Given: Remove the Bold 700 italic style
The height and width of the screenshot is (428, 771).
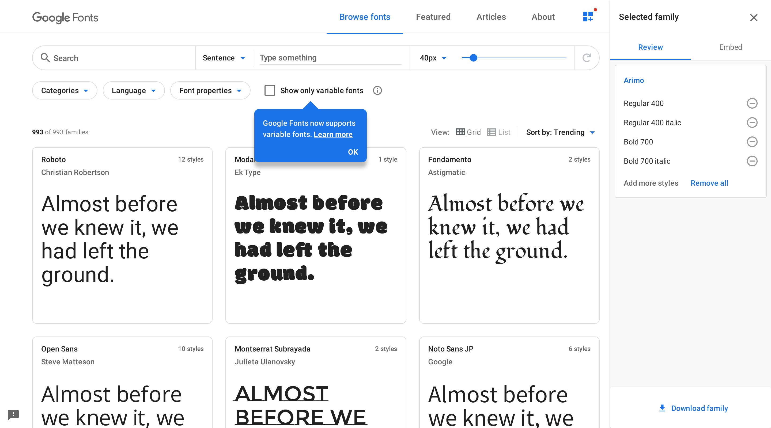Looking at the screenshot, I should [752, 161].
